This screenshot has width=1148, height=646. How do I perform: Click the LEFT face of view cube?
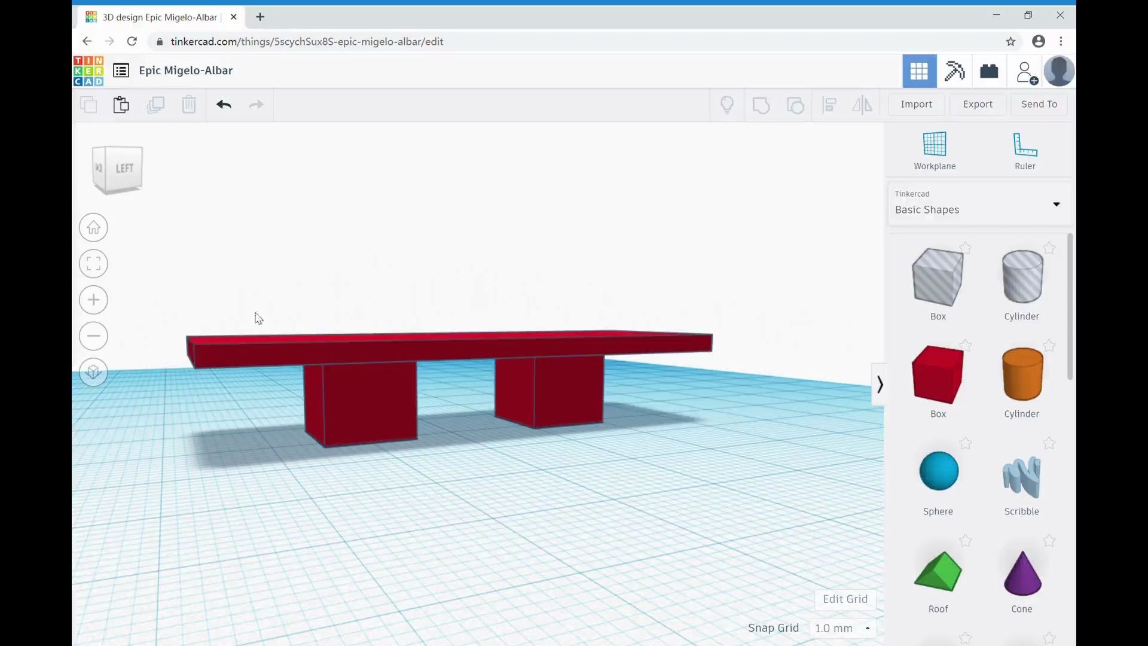124,168
